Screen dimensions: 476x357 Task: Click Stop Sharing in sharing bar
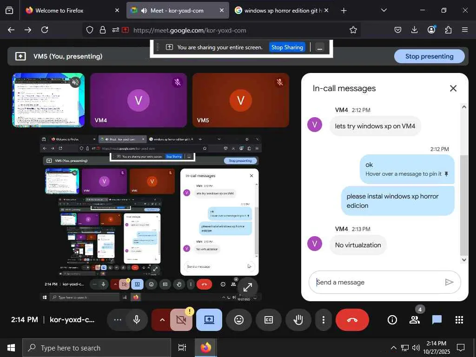tap(287, 47)
